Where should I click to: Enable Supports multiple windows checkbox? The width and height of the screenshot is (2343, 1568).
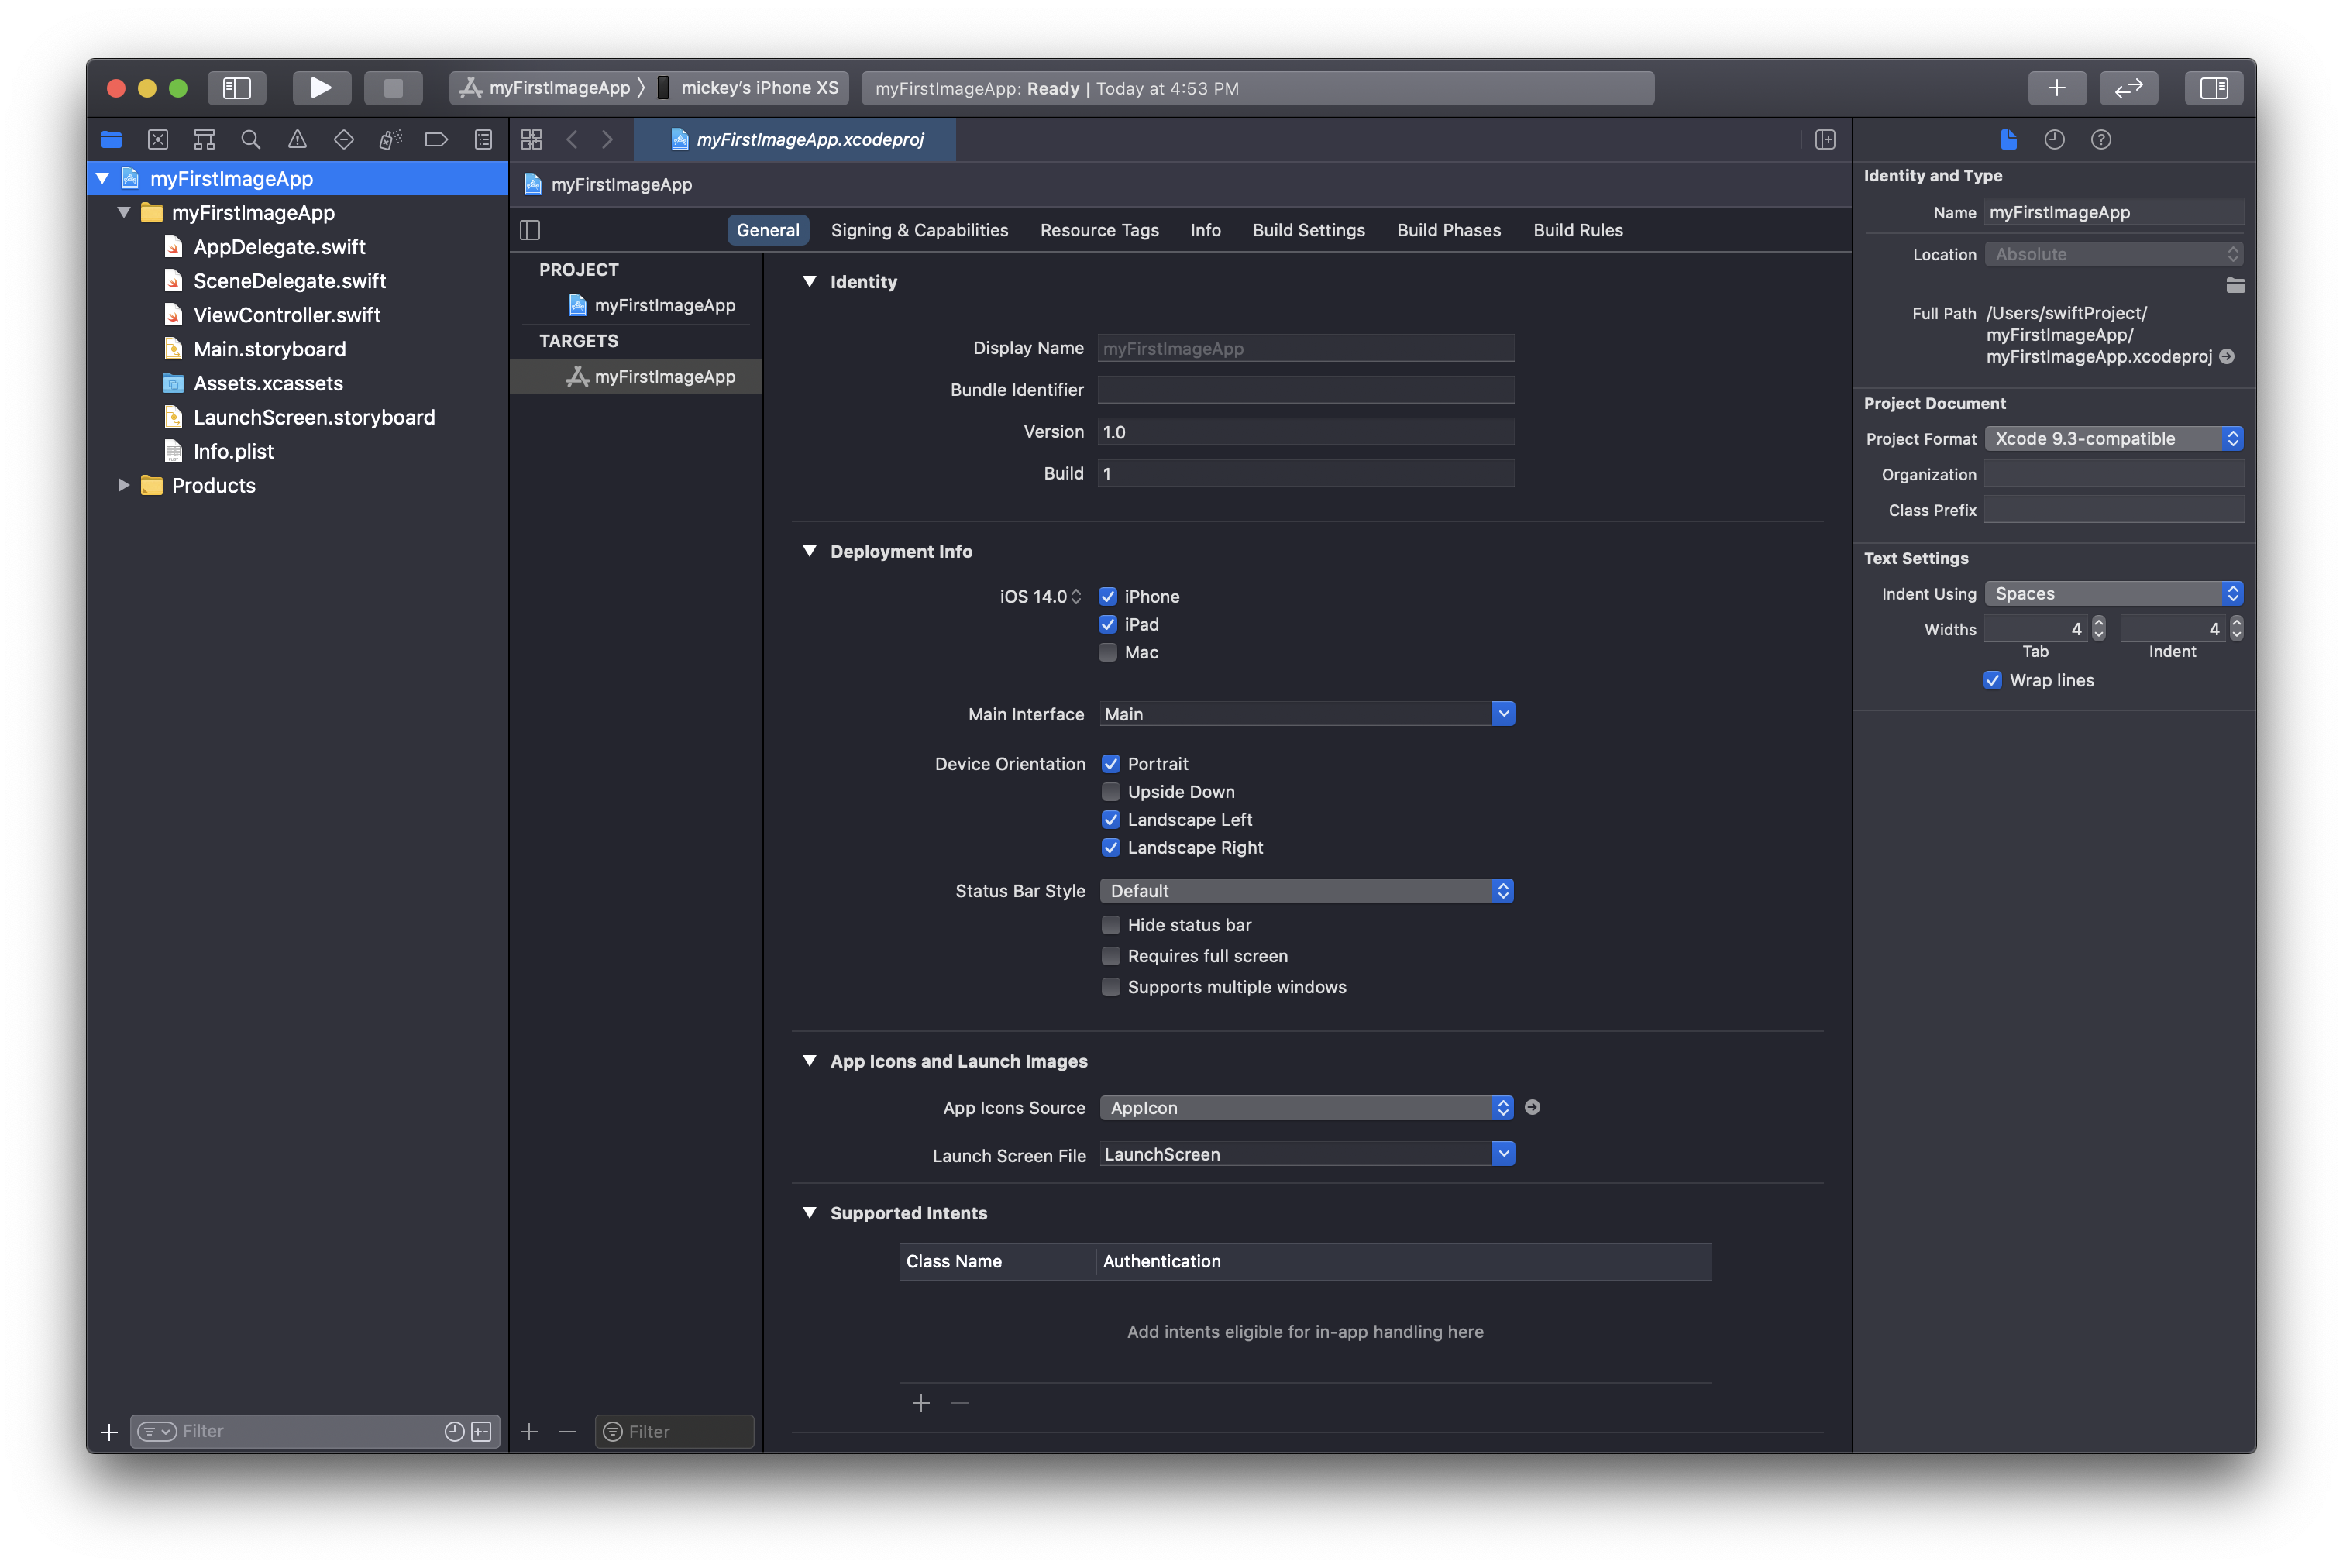tap(1111, 986)
